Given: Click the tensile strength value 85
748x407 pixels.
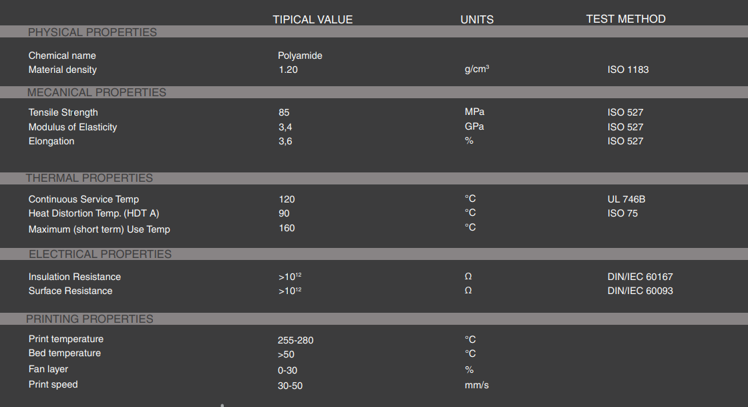Looking at the screenshot, I should click(x=284, y=112).
